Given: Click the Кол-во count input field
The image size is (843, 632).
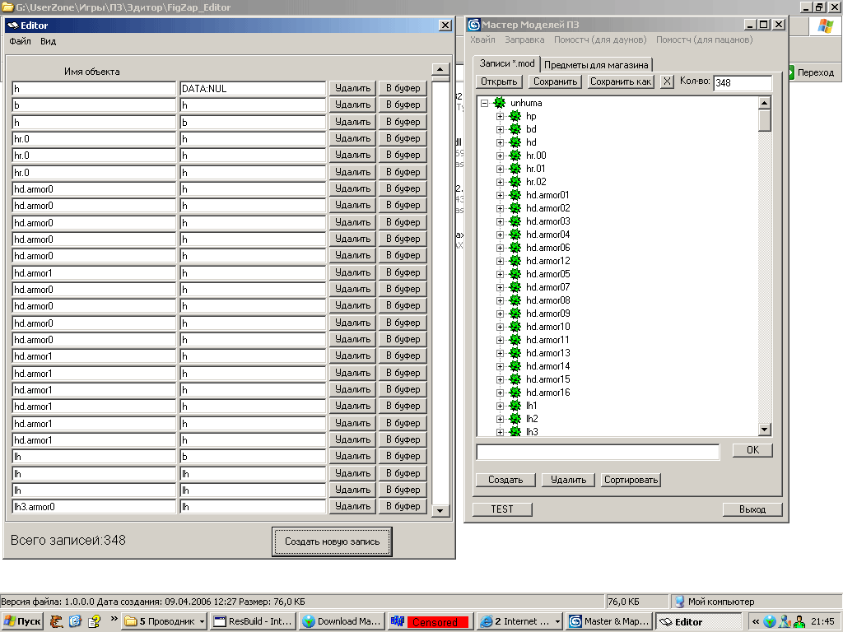Looking at the screenshot, I should pyautogui.click(x=742, y=82).
